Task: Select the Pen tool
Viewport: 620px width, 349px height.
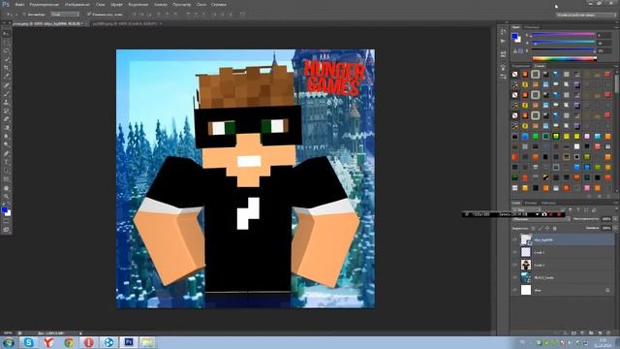Action: (x=6, y=153)
